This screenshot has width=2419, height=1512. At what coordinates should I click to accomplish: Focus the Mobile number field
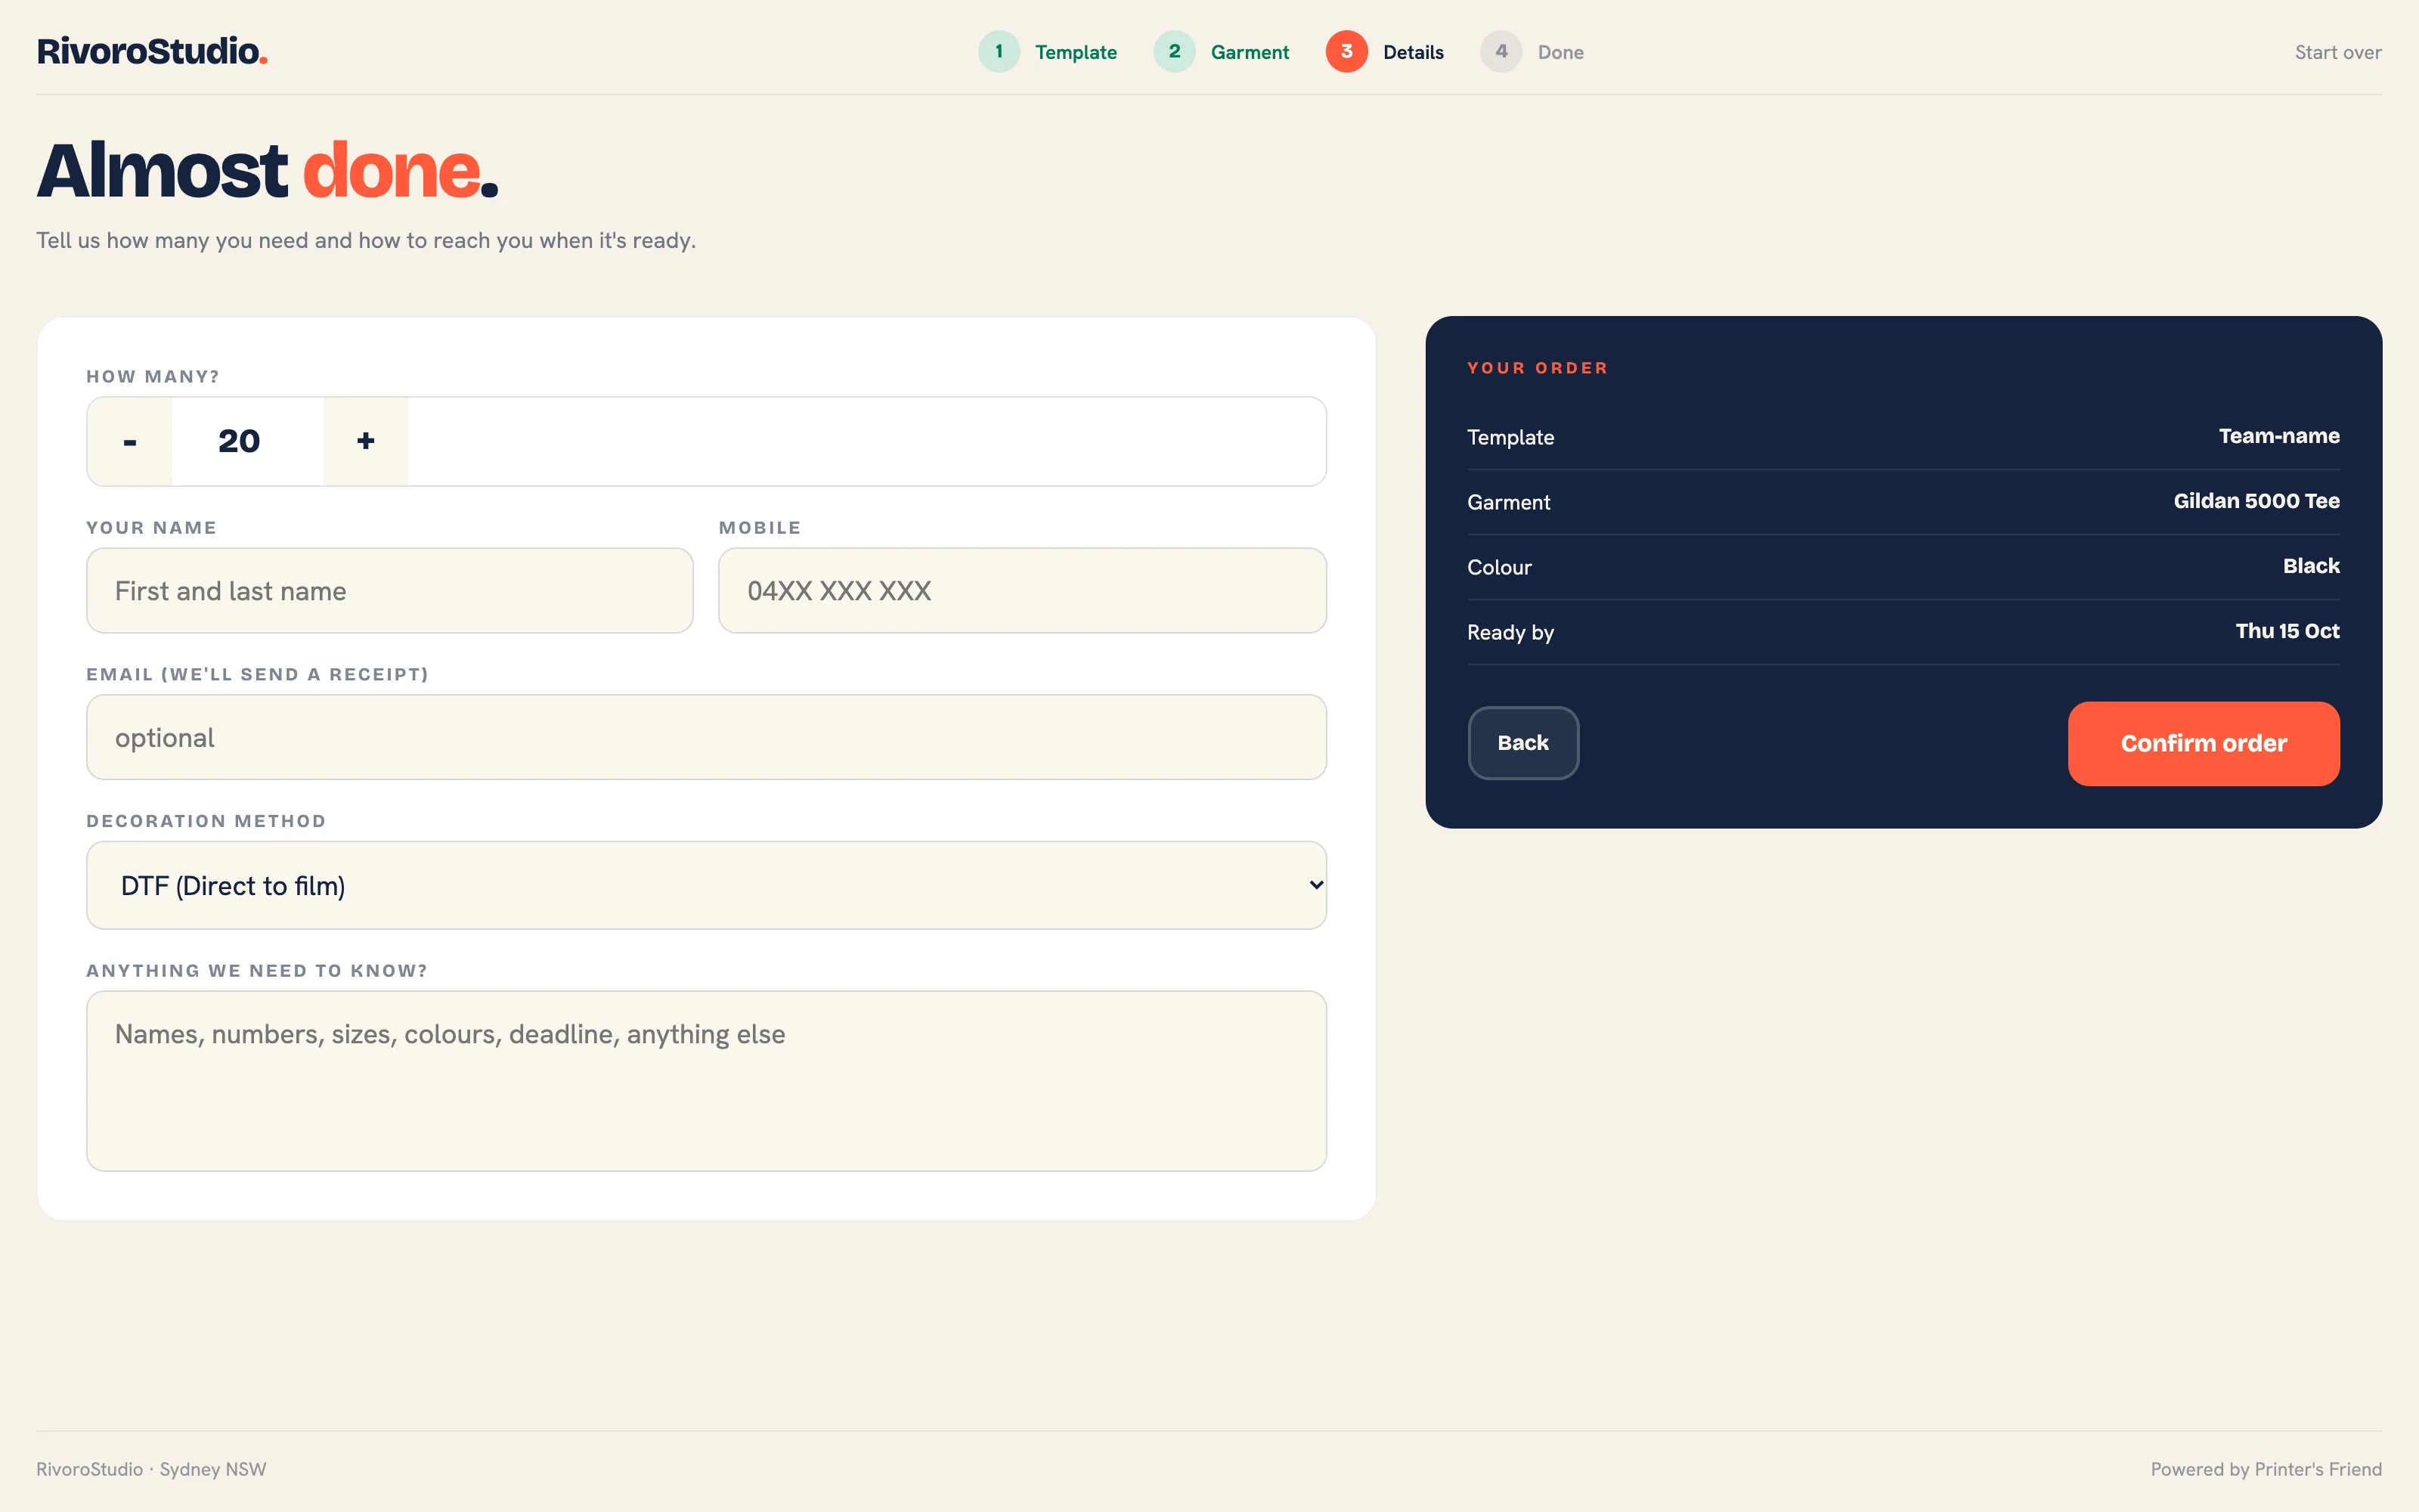point(1021,590)
